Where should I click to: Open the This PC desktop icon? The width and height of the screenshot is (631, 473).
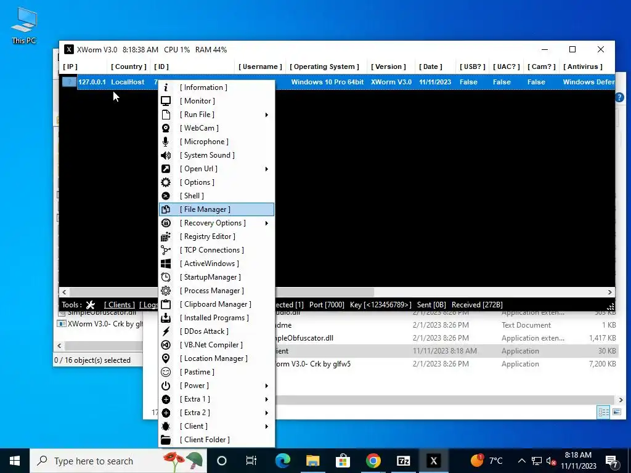click(24, 25)
